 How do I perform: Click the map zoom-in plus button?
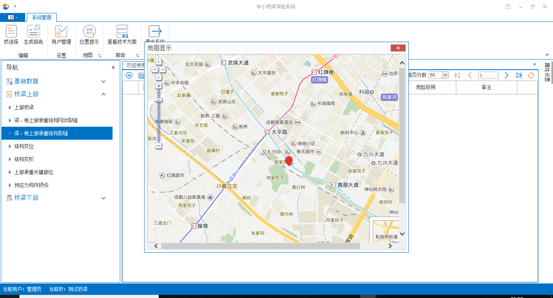click(159, 86)
